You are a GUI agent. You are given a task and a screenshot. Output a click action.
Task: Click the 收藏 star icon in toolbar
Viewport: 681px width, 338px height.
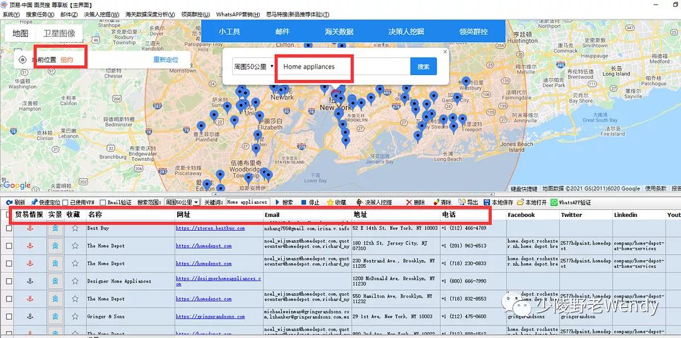click(330, 202)
